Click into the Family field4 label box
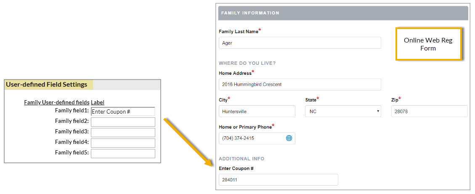Screen dimensions: 475x194 point(123,143)
